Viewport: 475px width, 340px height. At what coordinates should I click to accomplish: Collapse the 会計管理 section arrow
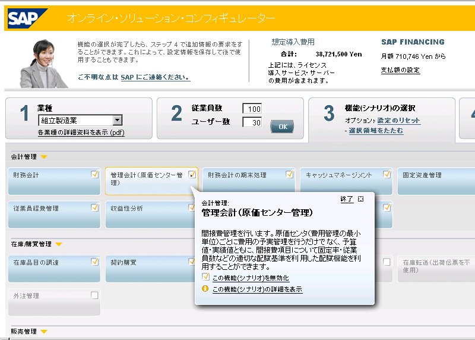pyautogui.click(x=44, y=157)
